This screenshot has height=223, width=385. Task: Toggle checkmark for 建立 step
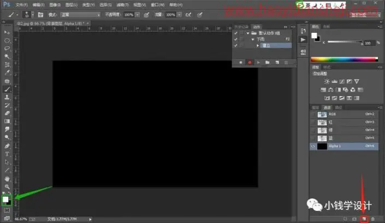(236, 46)
